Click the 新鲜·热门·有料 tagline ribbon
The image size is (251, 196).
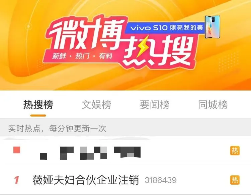[x=82, y=56]
